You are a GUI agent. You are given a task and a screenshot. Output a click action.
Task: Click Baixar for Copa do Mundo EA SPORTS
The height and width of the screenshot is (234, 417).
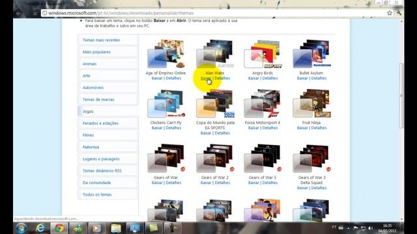[206, 133]
